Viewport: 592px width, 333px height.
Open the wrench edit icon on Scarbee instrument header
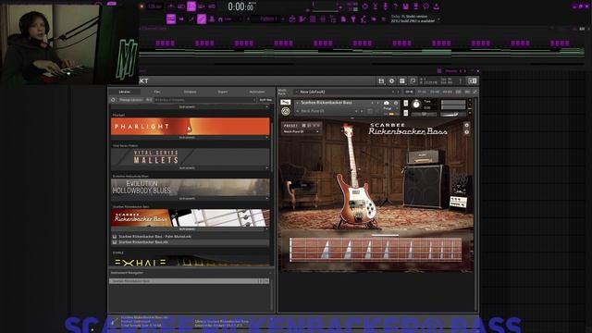(286, 103)
